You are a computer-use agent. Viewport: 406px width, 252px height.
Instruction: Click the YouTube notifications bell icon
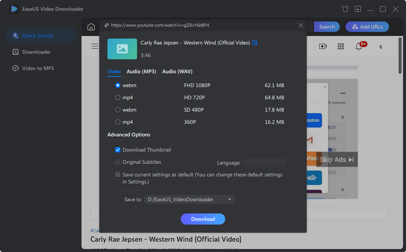click(x=358, y=46)
